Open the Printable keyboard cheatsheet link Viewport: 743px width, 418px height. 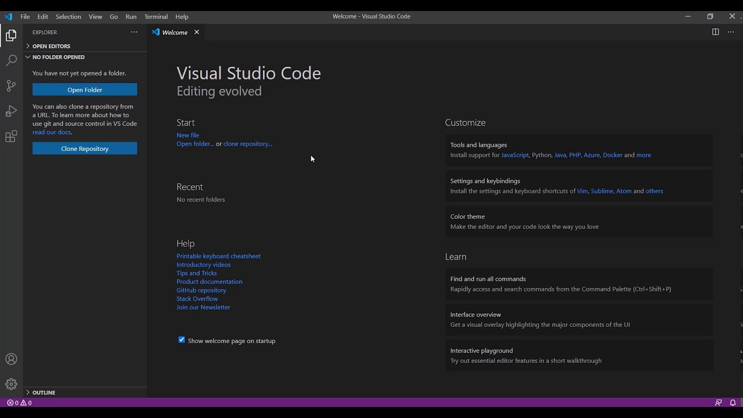tap(218, 256)
